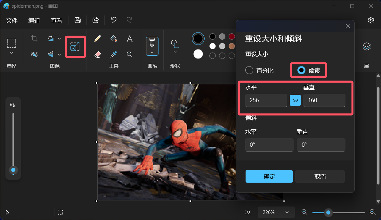381x220 pixels.
Task: Select the 像素 radio option
Action: pyautogui.click(x=309, y=70)
